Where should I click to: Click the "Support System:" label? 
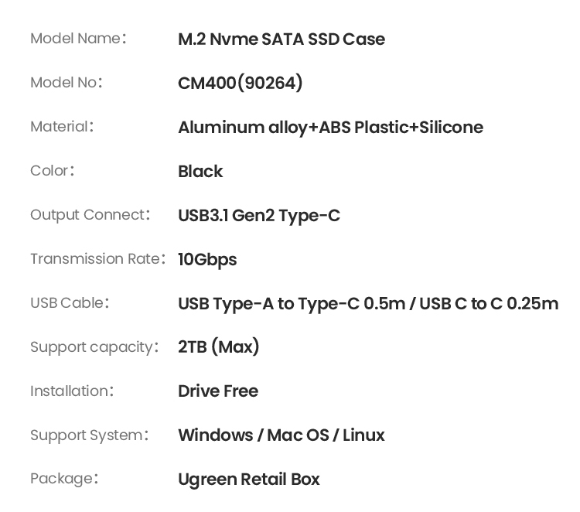click(90, 435)
